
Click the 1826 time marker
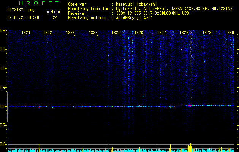click(x=139, y=33)
